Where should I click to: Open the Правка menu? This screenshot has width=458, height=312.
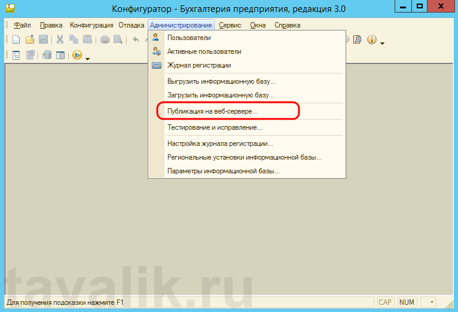click(x=51, y=25)
